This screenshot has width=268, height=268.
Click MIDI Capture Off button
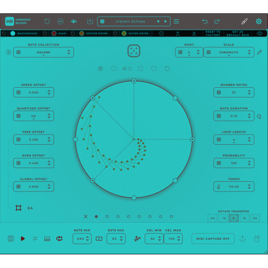click(x=213, y=239)
